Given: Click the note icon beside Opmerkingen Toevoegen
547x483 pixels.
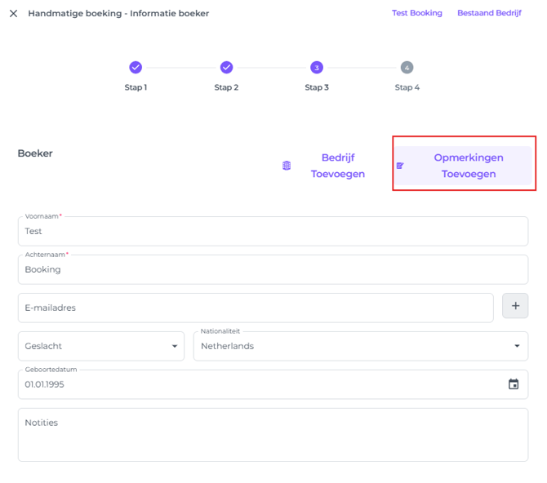Looking at the screenshot, I should [x=400, y=166].
